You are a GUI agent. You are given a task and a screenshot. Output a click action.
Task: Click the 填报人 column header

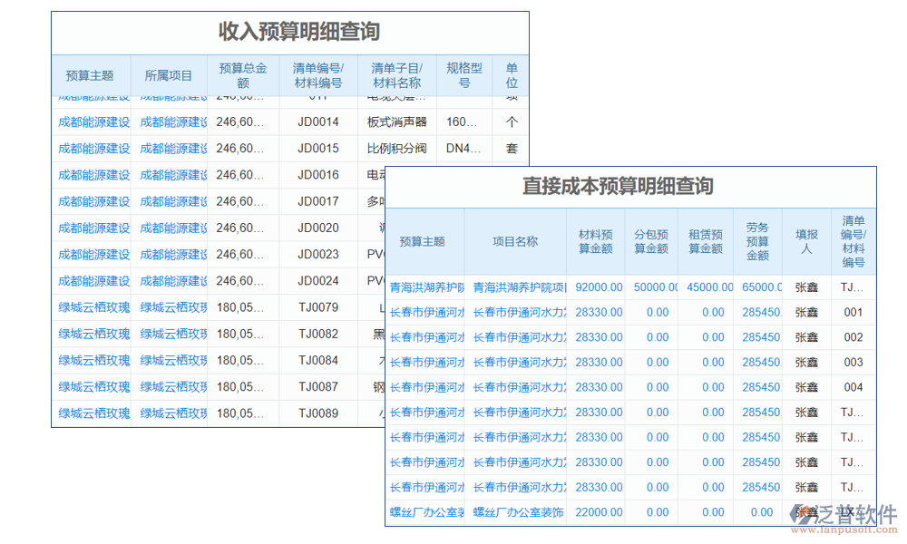[806, 240]
